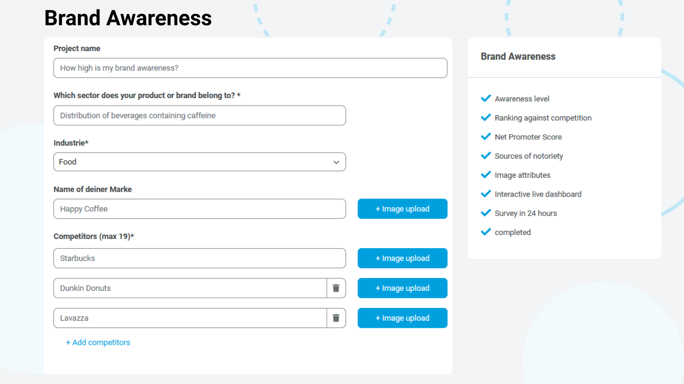Viewport: 684px width, 384px height.
Task: Expand the Industrie selection showing Food
Action: (199, 162)
